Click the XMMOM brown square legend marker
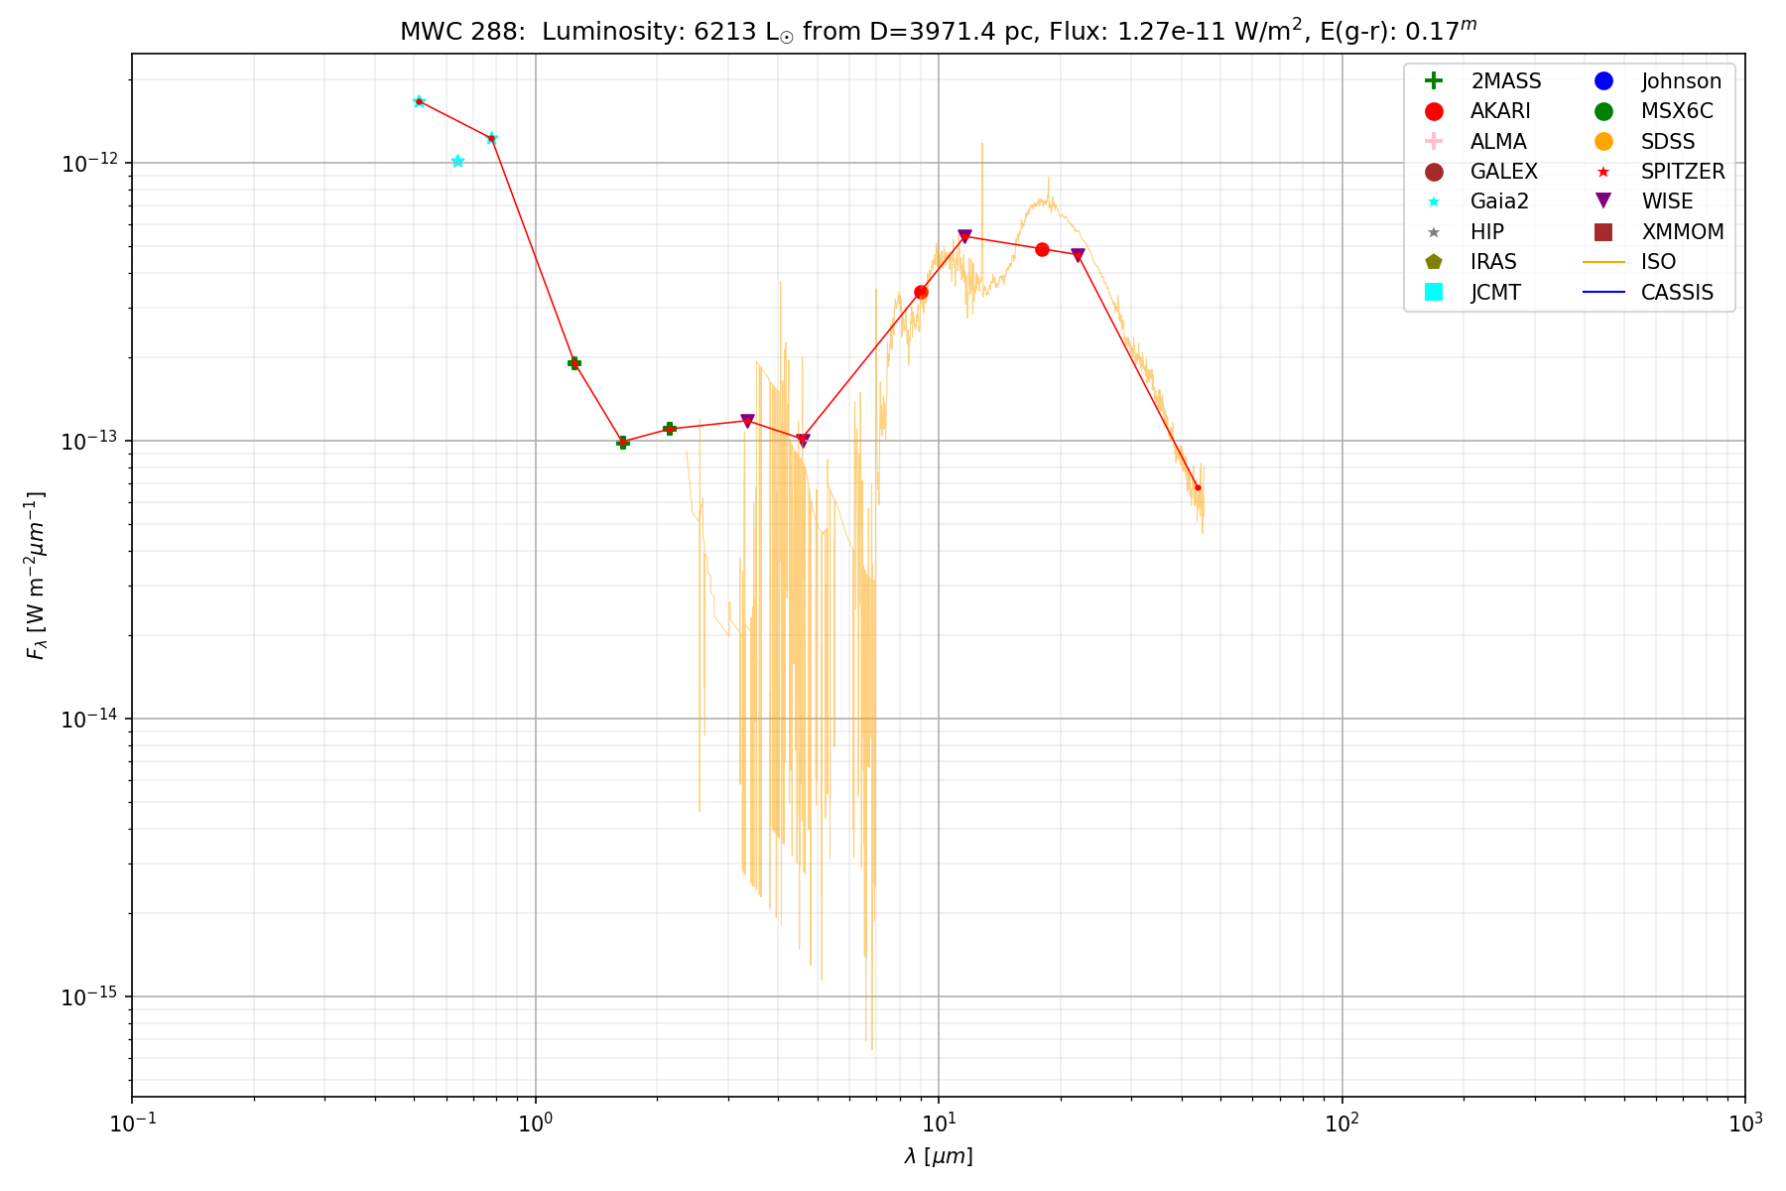Screen dimensions: 1786x1191 (x=1603, y=232)
